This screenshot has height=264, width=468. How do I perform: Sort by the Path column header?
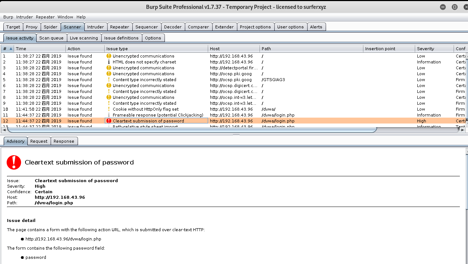[x=311, y=49]
